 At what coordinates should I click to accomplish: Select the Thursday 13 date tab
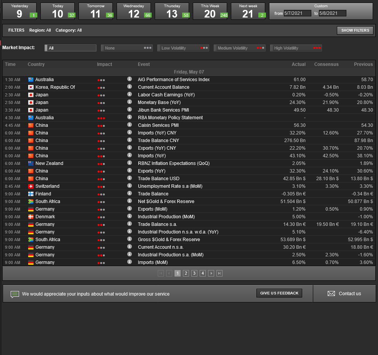tap(172, 11)
